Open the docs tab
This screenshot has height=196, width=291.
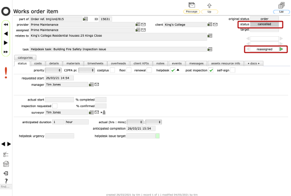253,63
